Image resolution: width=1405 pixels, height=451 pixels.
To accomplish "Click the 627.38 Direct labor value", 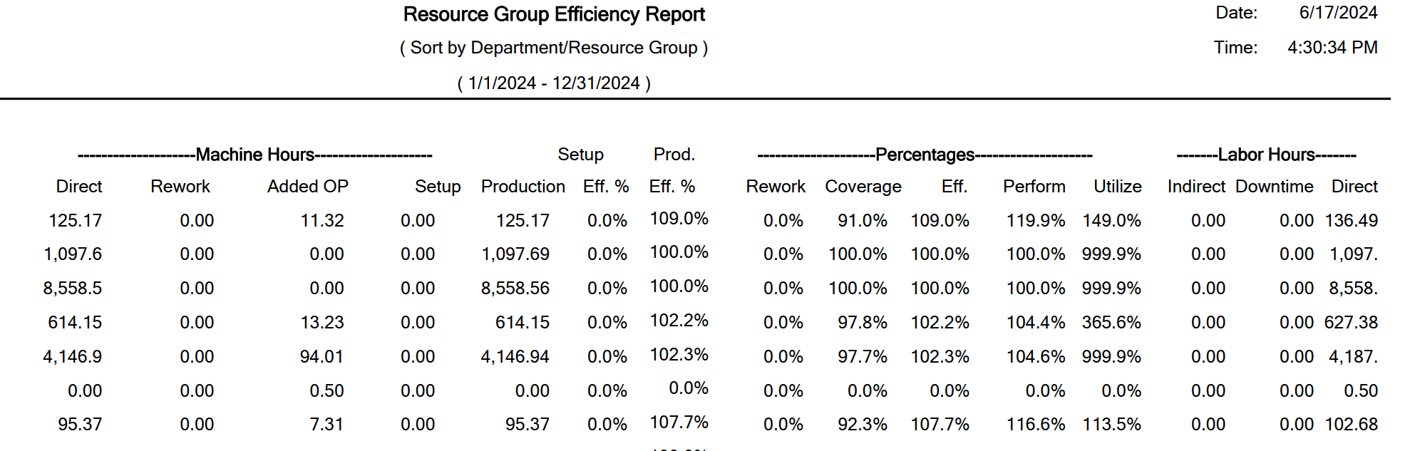I will [x=1351, y=323].
